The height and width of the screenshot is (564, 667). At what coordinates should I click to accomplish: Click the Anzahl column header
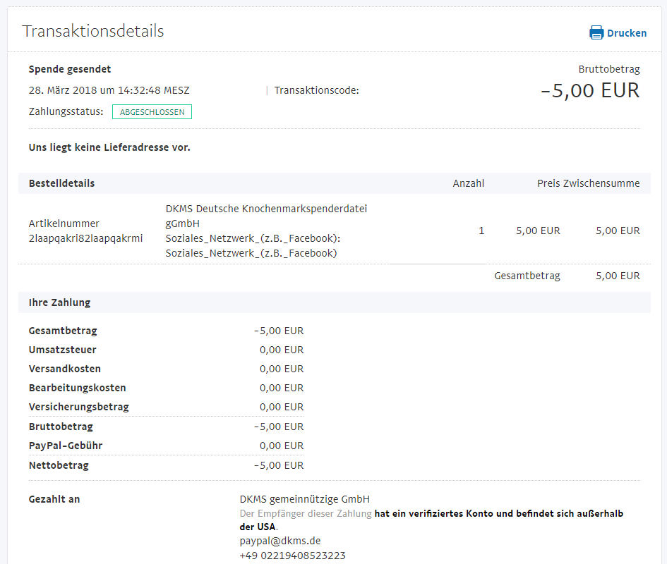[x=469, y=183]
